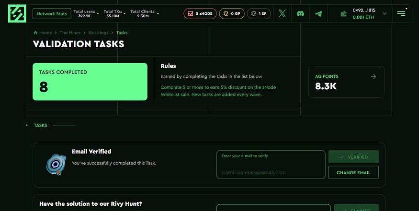This screenshot has width=419, height=211.
Task: Go to Home breadcrumb
Action: [x=45, y=33]
